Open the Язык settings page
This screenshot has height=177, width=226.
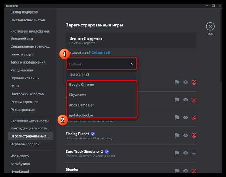click(x=15, y=86)
